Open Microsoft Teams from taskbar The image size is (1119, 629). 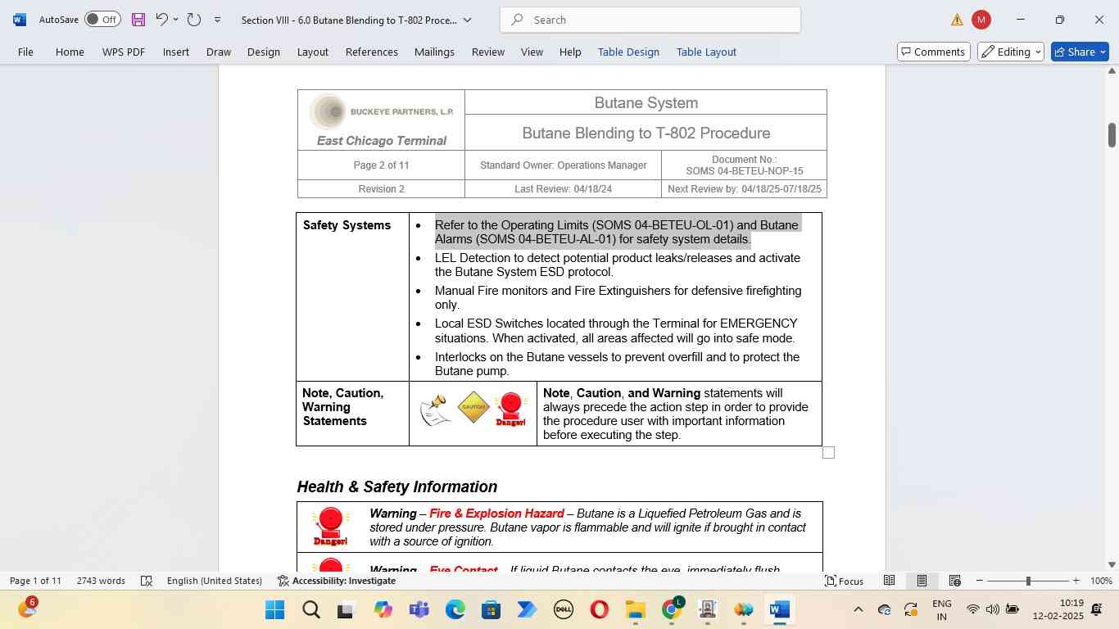coord(419,609)
